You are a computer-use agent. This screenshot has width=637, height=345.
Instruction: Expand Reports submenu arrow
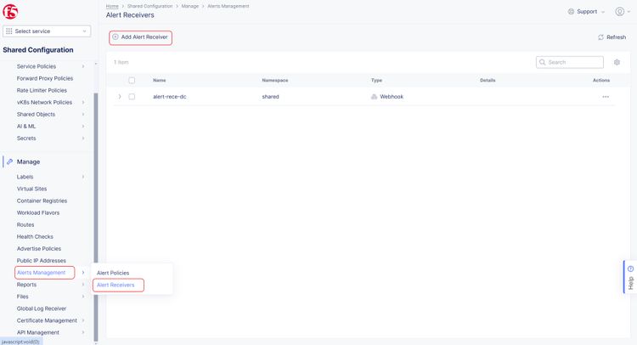coord(83,285)
